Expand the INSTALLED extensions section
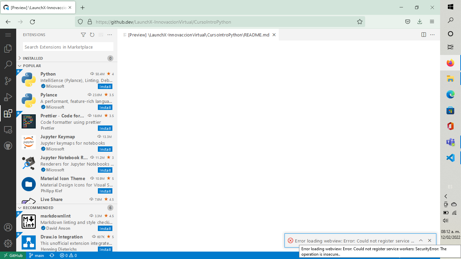Image resolution: width=461 pixels, height=259 pixels. click(x=67, y=58)
